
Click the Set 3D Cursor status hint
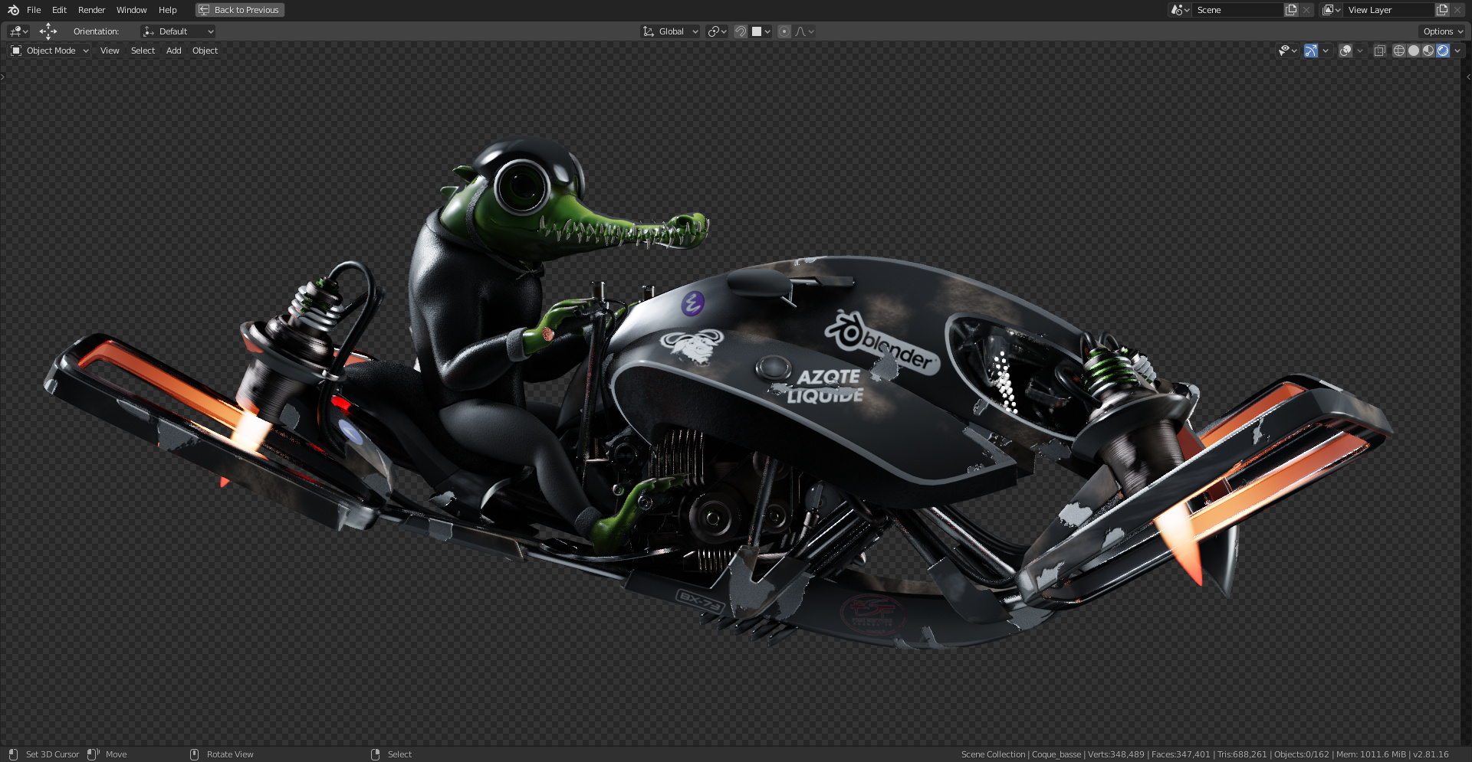(52, 754)
